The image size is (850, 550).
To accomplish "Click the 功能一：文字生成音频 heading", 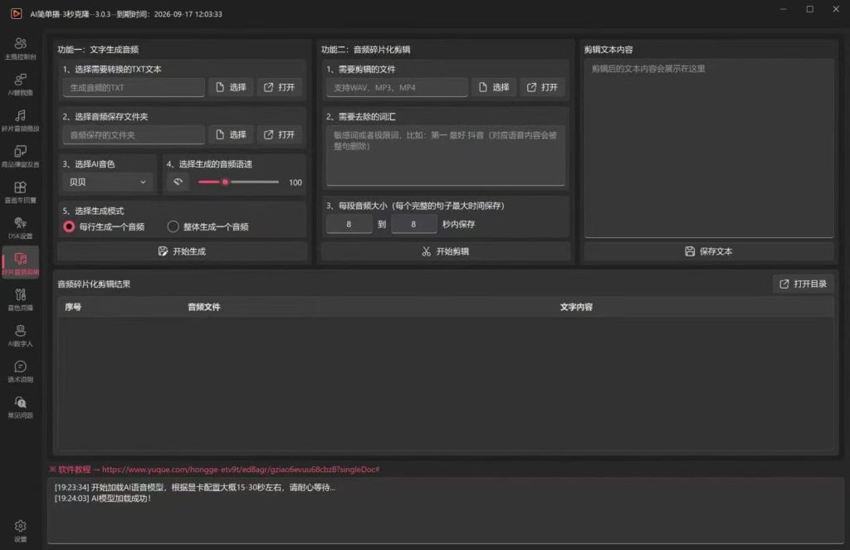I will click(x=98, y=49).
